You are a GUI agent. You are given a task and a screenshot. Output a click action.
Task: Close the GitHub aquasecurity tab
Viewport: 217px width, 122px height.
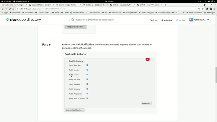[x=134, y=5]
